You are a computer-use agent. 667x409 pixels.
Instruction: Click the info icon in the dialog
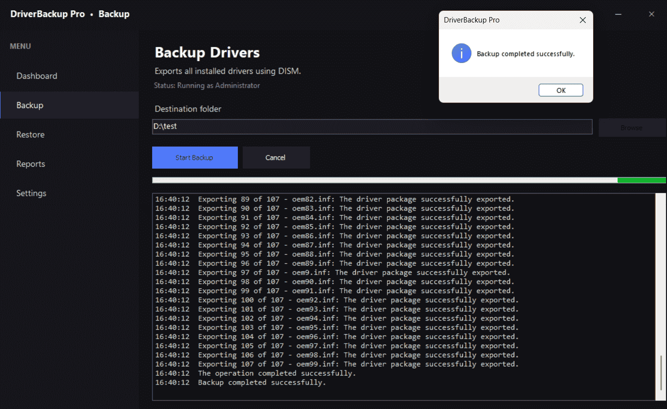click(x=460, y=53)
